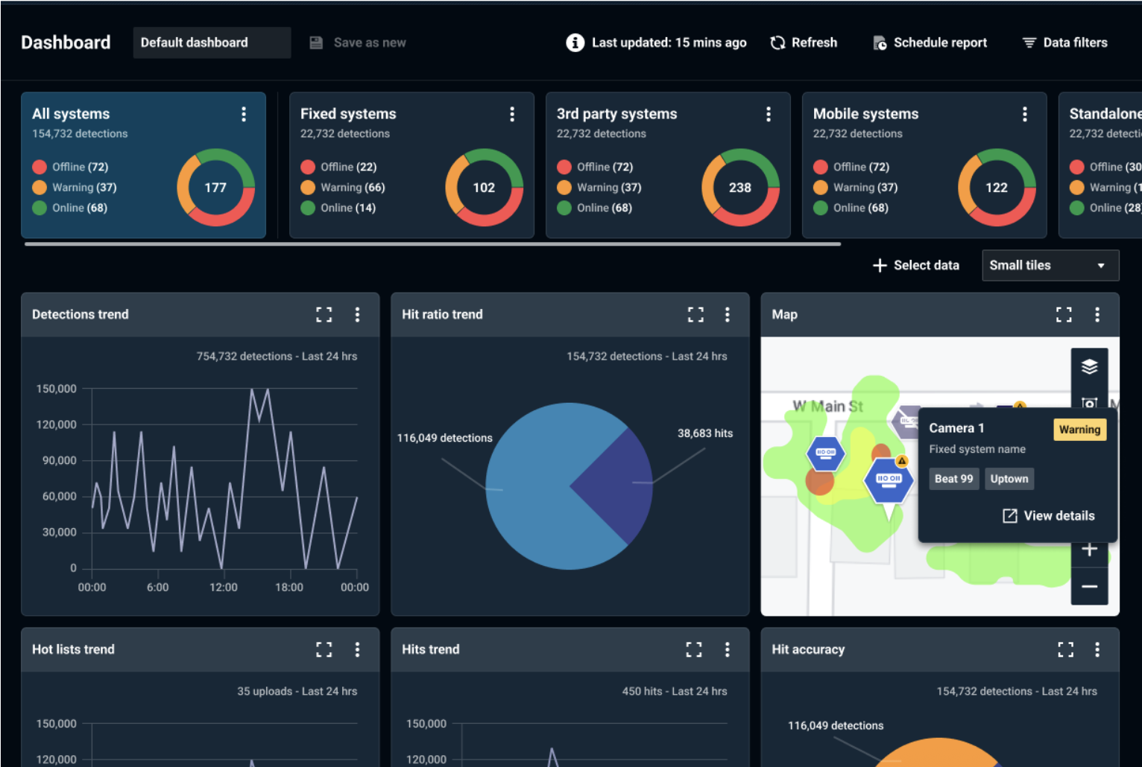Open the map layers control

(x=1090, y=366)
